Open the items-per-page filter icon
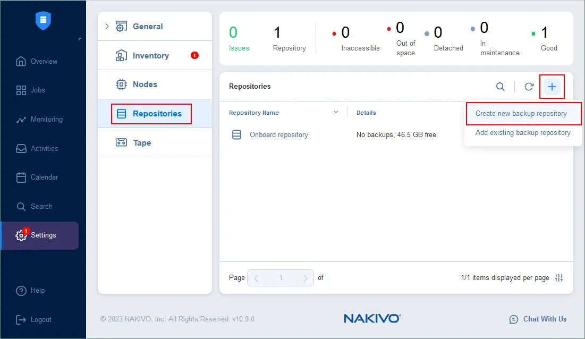585x339 pixels. (x=558, y=277)
